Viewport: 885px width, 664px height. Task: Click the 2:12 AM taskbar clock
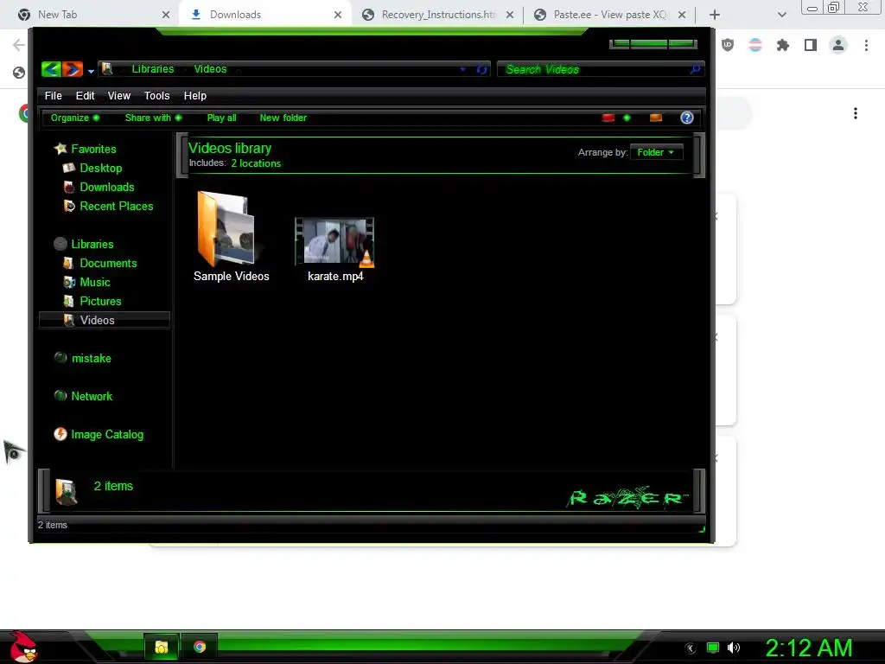tap(809, 648)
